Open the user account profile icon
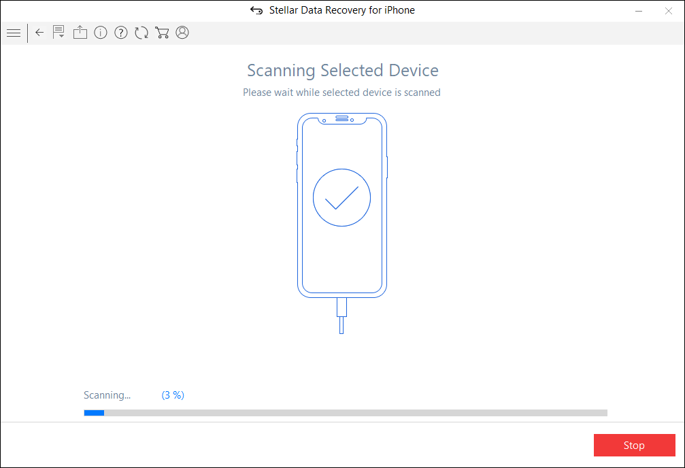This screenshot has width=685, height=468. coord(182,33)
